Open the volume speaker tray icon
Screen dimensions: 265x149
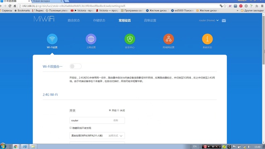click(x=249, y=147)
